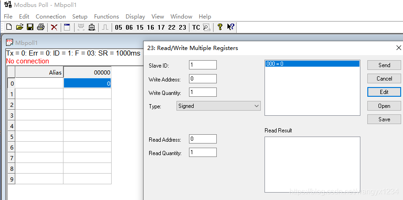Image resolution: width=403 pixels, height=200 pixels.
Task: Open function 22 from toolbar
Action: [x=172, y=27]
